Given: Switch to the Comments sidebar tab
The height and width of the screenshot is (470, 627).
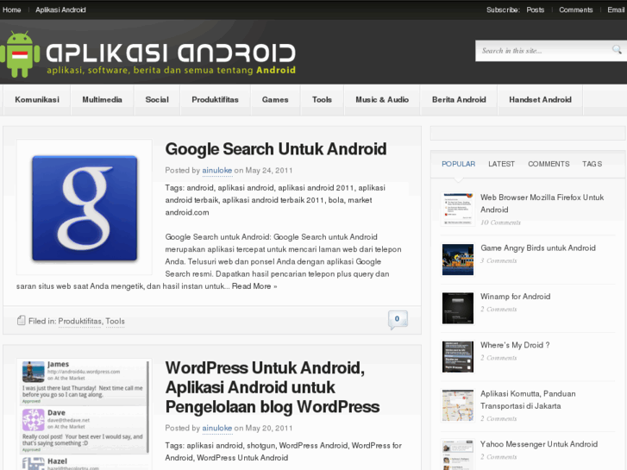Looking at the screenshot, I should [x=549, y=164].
